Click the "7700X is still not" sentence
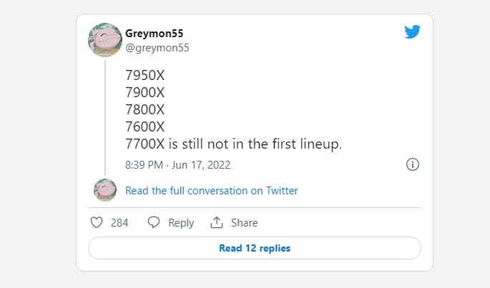490x288 pixels. 233,144
